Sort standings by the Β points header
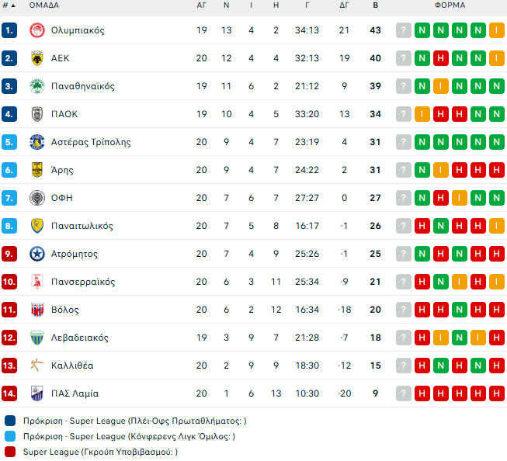 376,5
